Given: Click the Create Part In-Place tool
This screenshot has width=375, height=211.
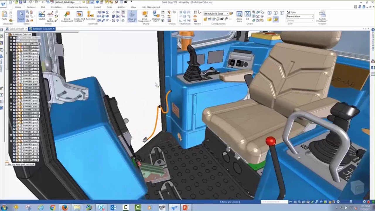Looking at the screenshot, I should pos(79,17).
